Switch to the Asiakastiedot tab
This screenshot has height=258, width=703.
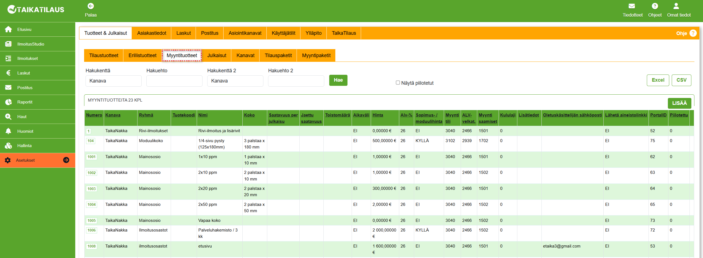(x=152, y=33)
